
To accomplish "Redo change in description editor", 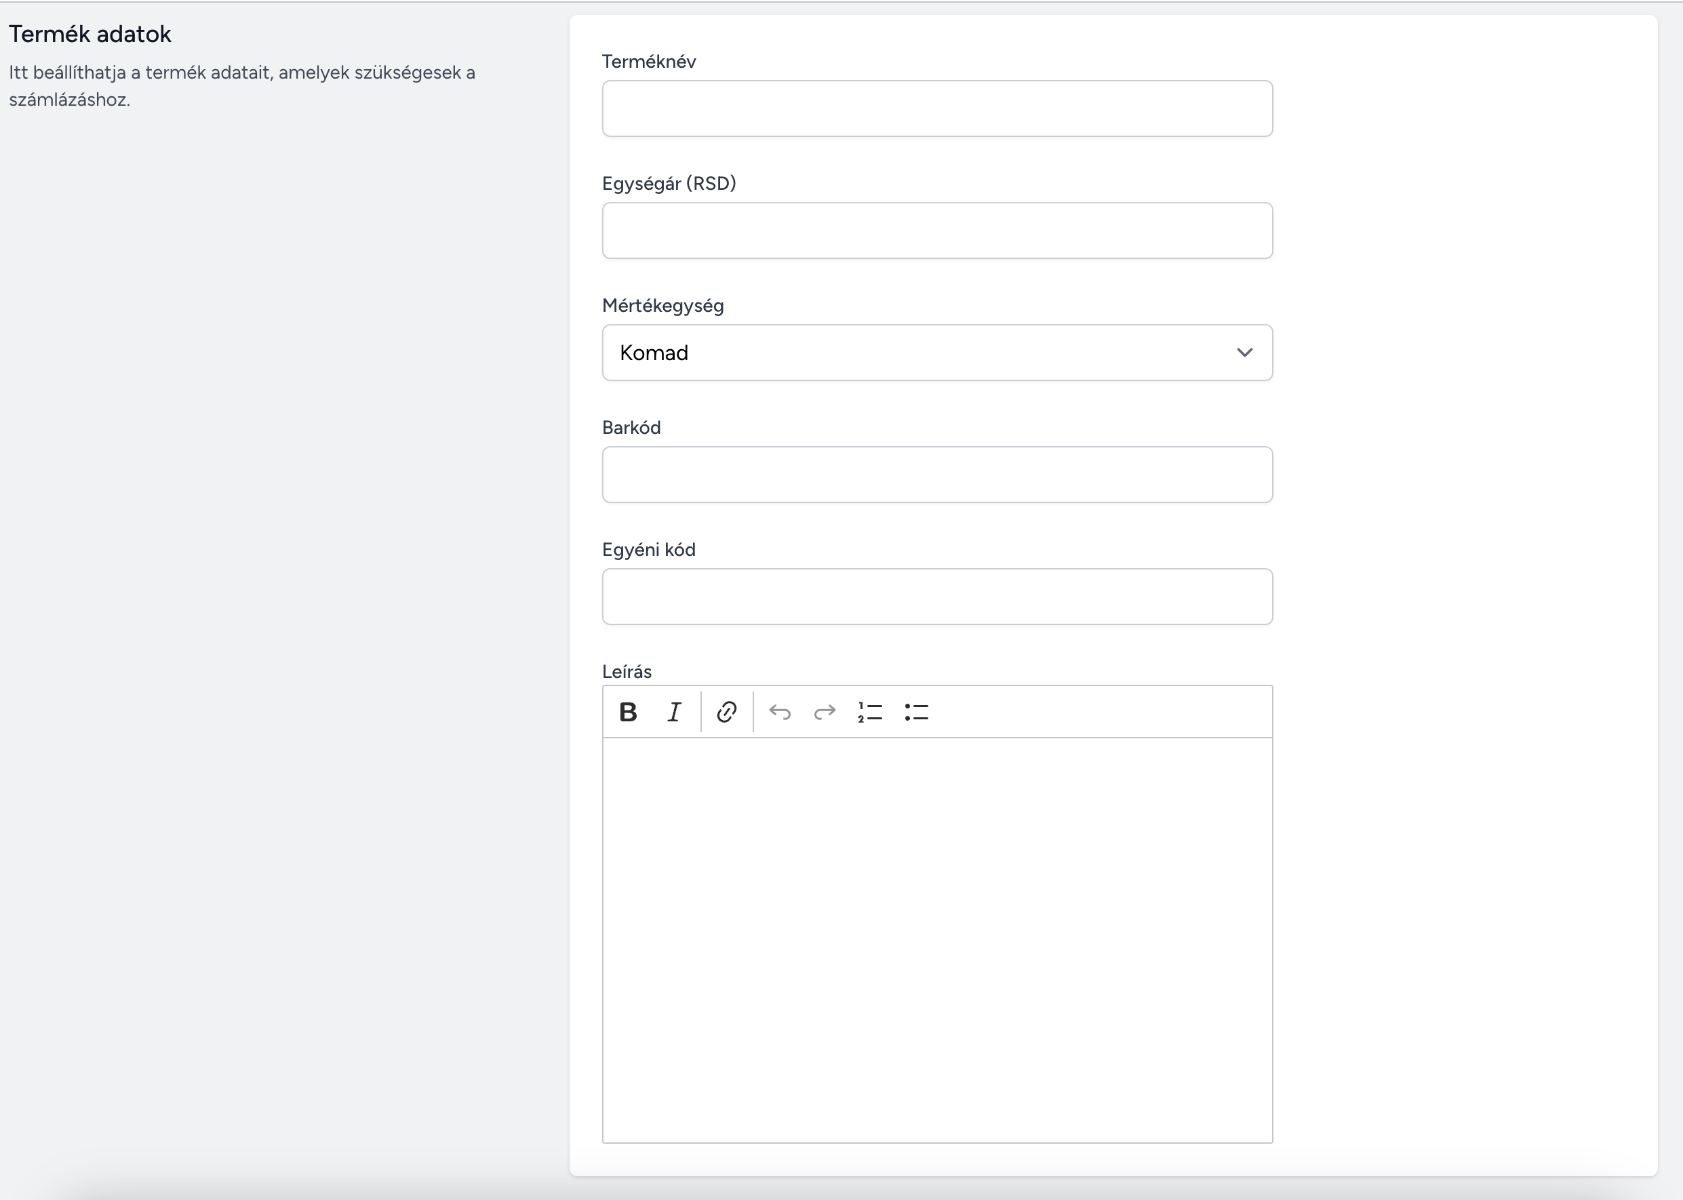I will point(825,712).
